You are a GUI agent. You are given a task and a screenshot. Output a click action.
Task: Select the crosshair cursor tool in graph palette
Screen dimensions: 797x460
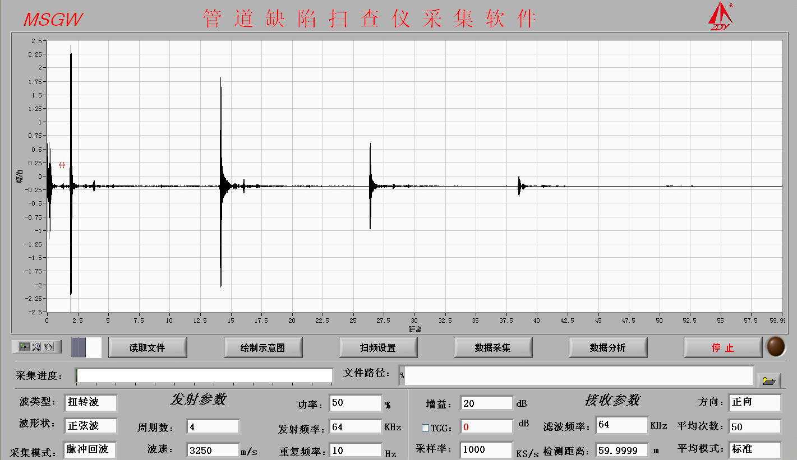click(x=24, y=347)
